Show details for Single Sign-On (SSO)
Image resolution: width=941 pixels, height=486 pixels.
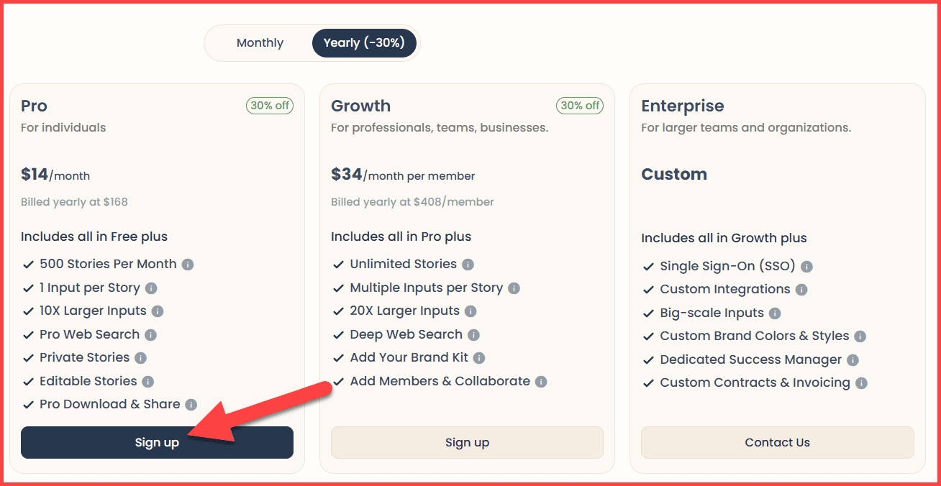tap(807, 267)
